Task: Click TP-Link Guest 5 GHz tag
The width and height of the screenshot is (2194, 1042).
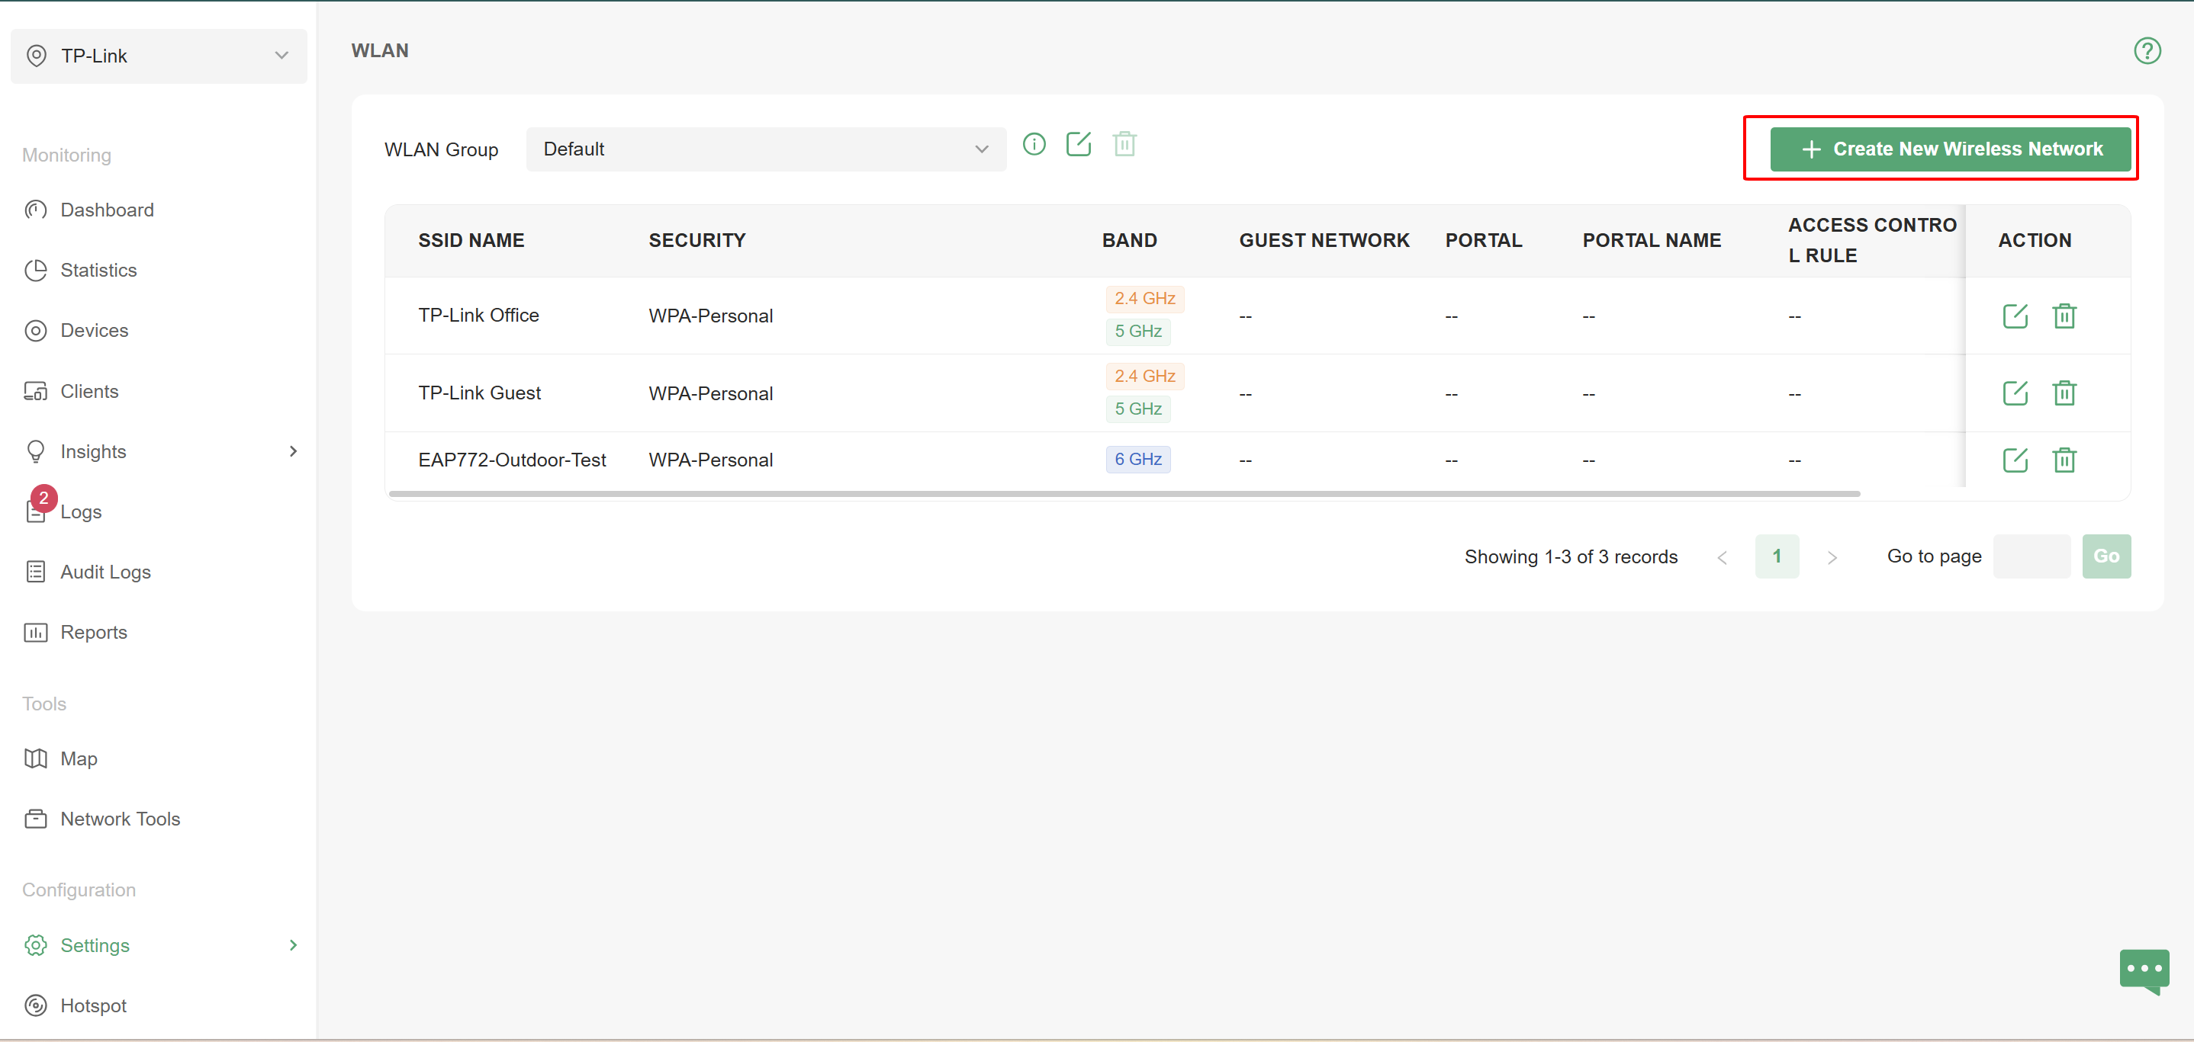Action: pos(1138,409)
